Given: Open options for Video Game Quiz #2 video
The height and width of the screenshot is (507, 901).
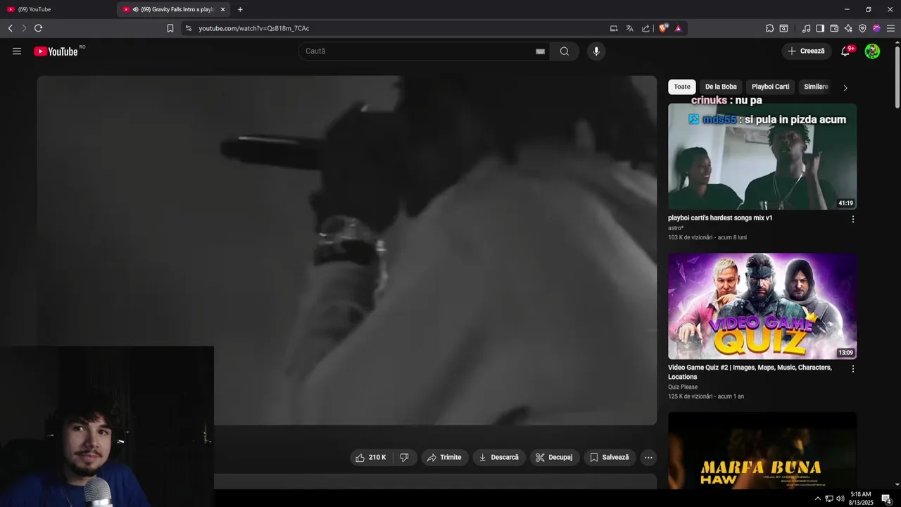Looking at the screenshot, I should [x=853, y=369].
